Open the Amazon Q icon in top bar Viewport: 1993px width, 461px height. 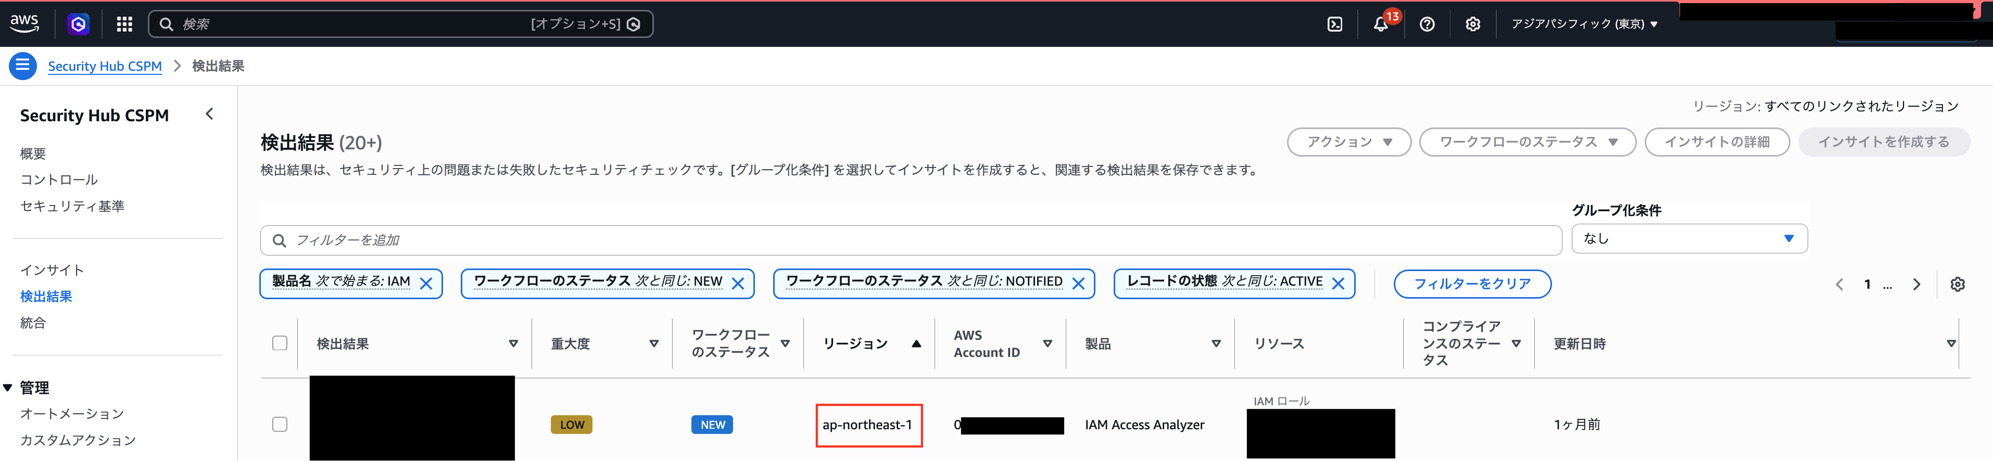(x=78, y=24)
